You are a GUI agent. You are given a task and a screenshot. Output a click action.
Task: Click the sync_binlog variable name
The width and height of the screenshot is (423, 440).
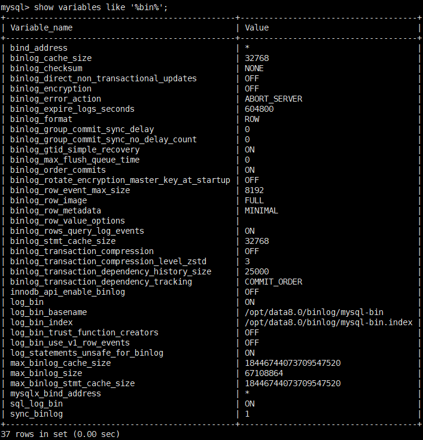(36, 414)
